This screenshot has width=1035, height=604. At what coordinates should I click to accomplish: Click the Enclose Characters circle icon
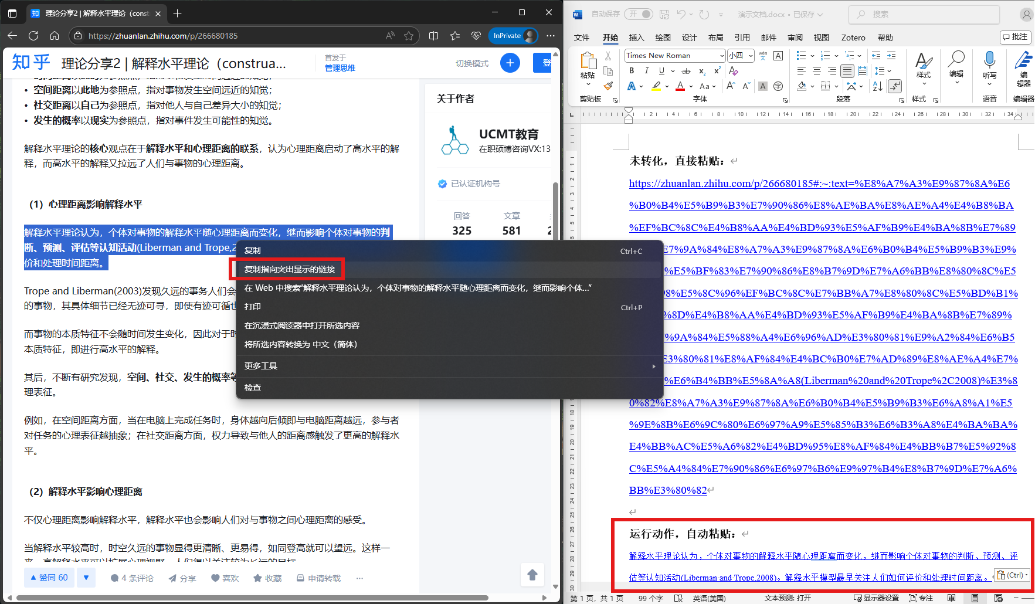(x=778, y=86)
